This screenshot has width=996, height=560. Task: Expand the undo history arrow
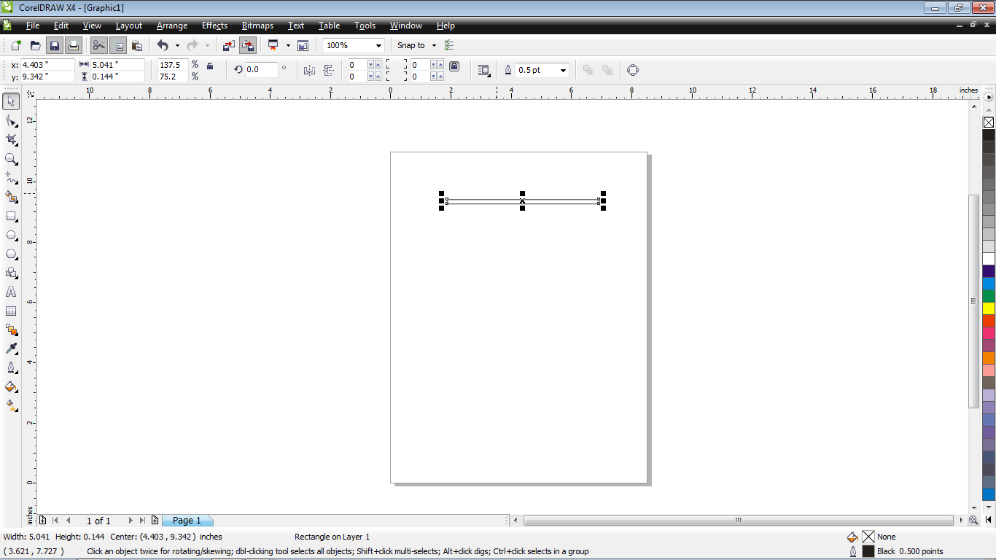177,45
